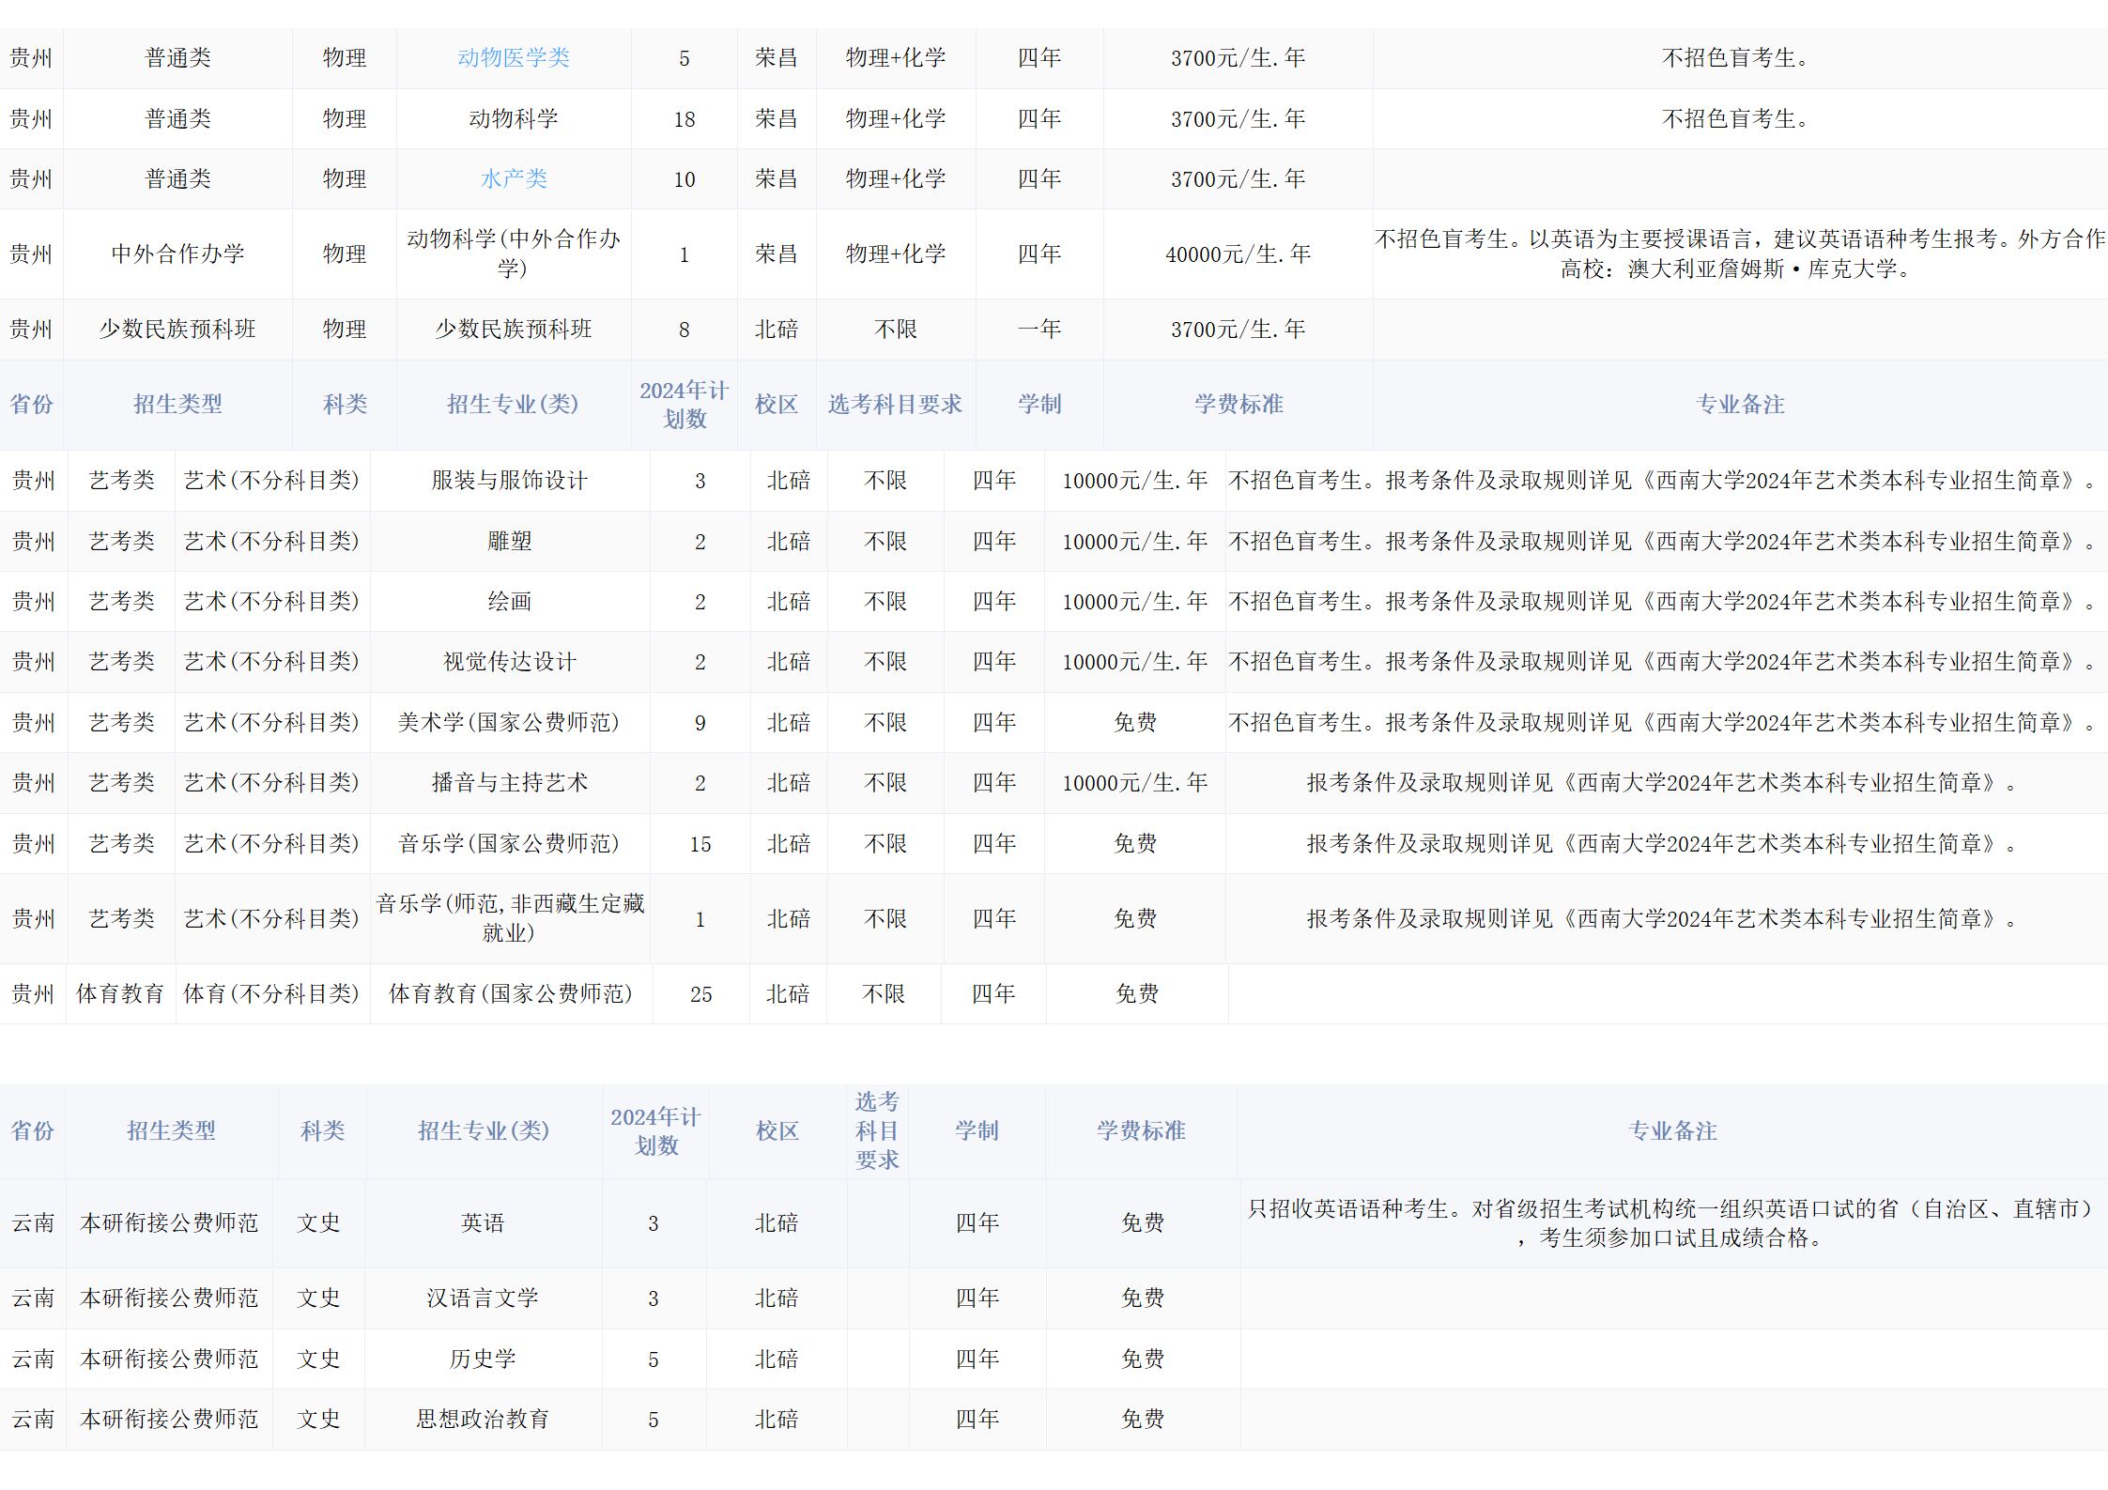Click the 汉语言文学 major in the Yunnan table
The width and height of the screenshot is (2108, 1490).
pos(483,1298)
